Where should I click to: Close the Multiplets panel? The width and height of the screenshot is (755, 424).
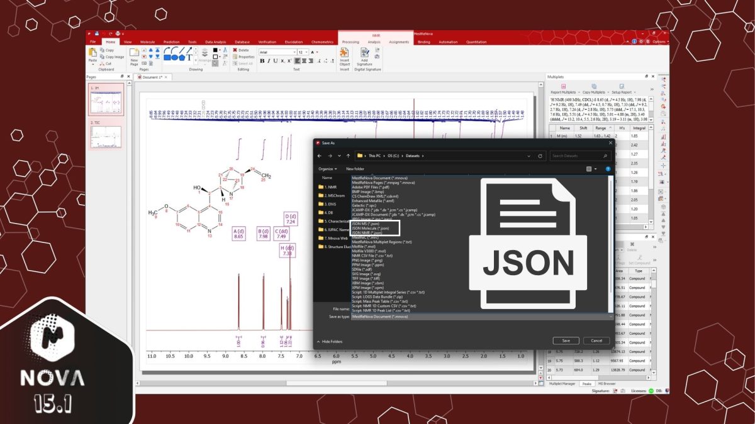(x=653, y=76)
